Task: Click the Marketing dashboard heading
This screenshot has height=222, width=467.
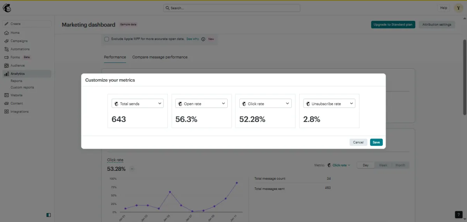Action: [88, 24]
